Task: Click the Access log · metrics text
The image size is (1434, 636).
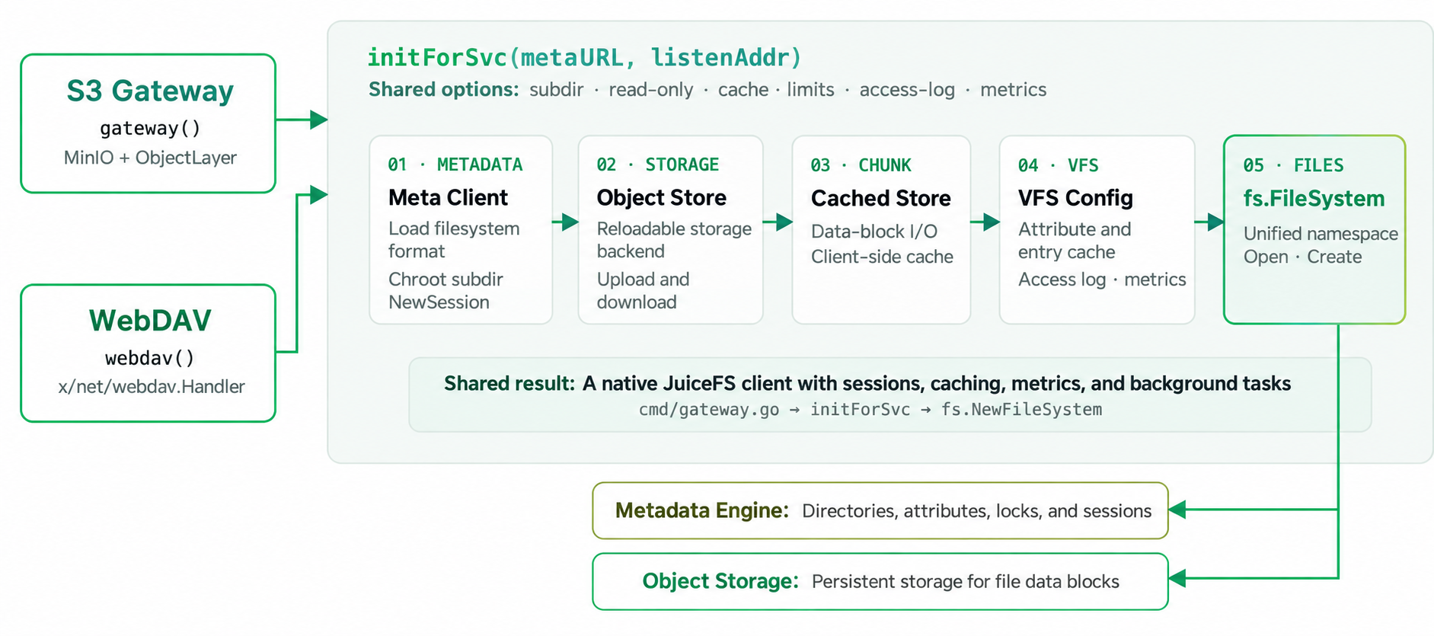Action: pyautogui.click(x=1102, y=280)
